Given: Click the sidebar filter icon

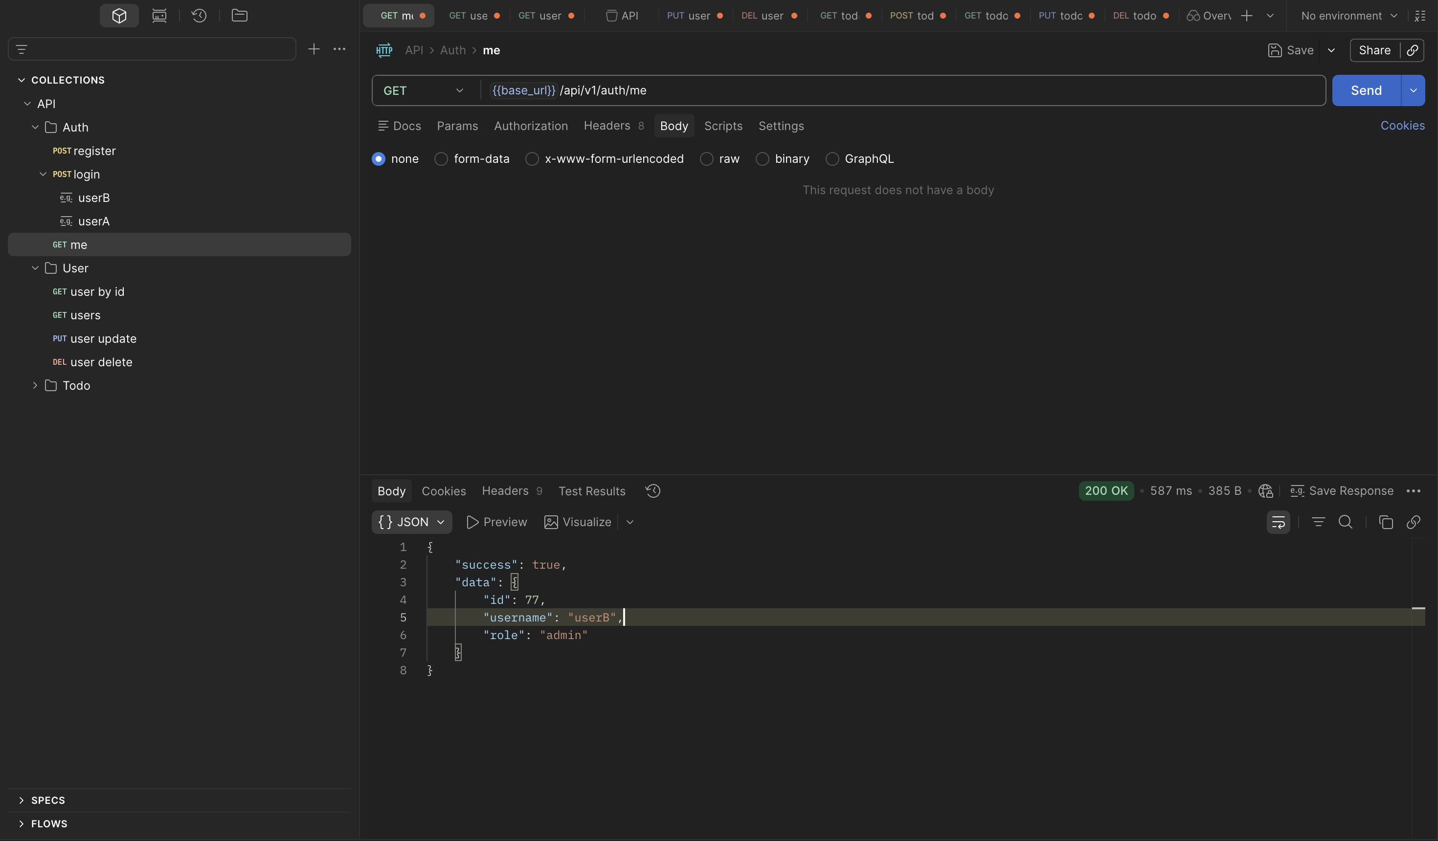Looking at the screenshot, I should pos(22,49).
